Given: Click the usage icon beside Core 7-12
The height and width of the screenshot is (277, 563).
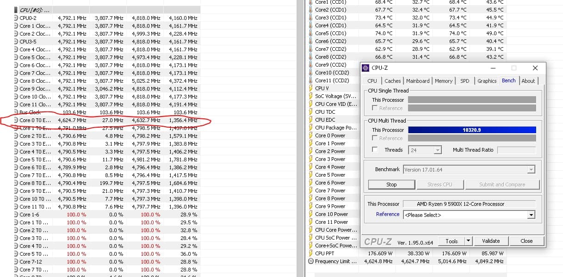Looking at the screenshot, I should click(16, 262).
